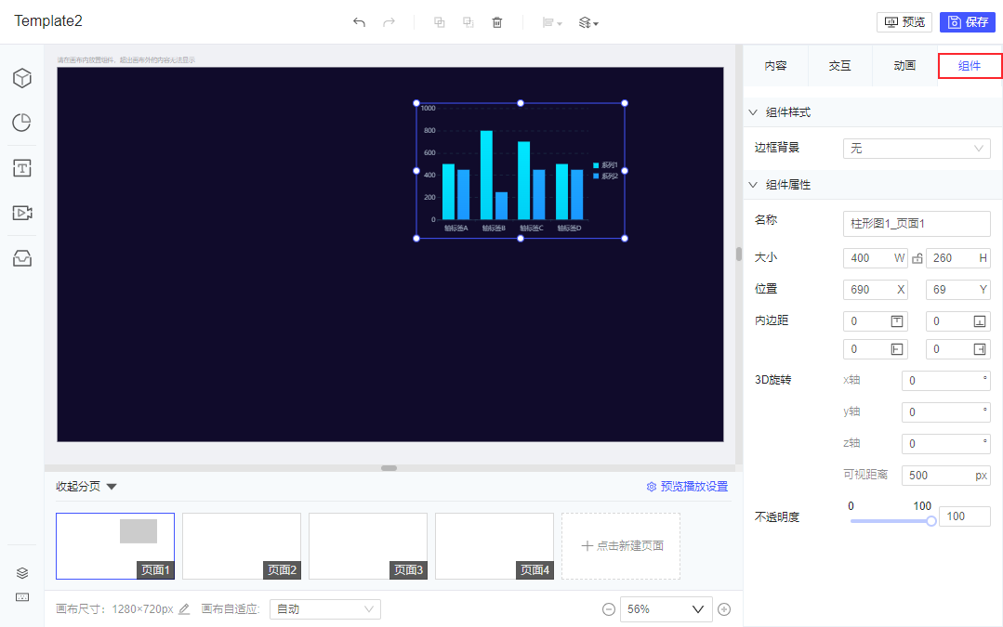Click 点击新建页面 to add a page
The height and width of the screenshot is (627, 1003).
point(621,546)
